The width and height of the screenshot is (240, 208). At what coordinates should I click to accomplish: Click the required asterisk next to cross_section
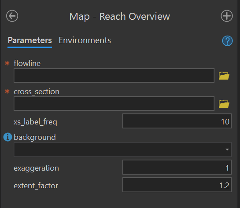click(7, 91)
